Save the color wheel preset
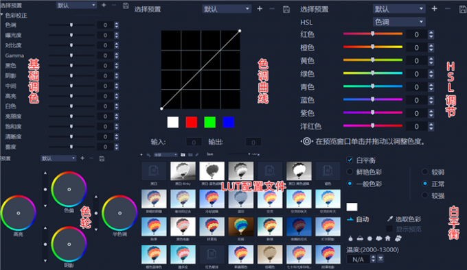The image size is (467, 270). pos(102,158)
